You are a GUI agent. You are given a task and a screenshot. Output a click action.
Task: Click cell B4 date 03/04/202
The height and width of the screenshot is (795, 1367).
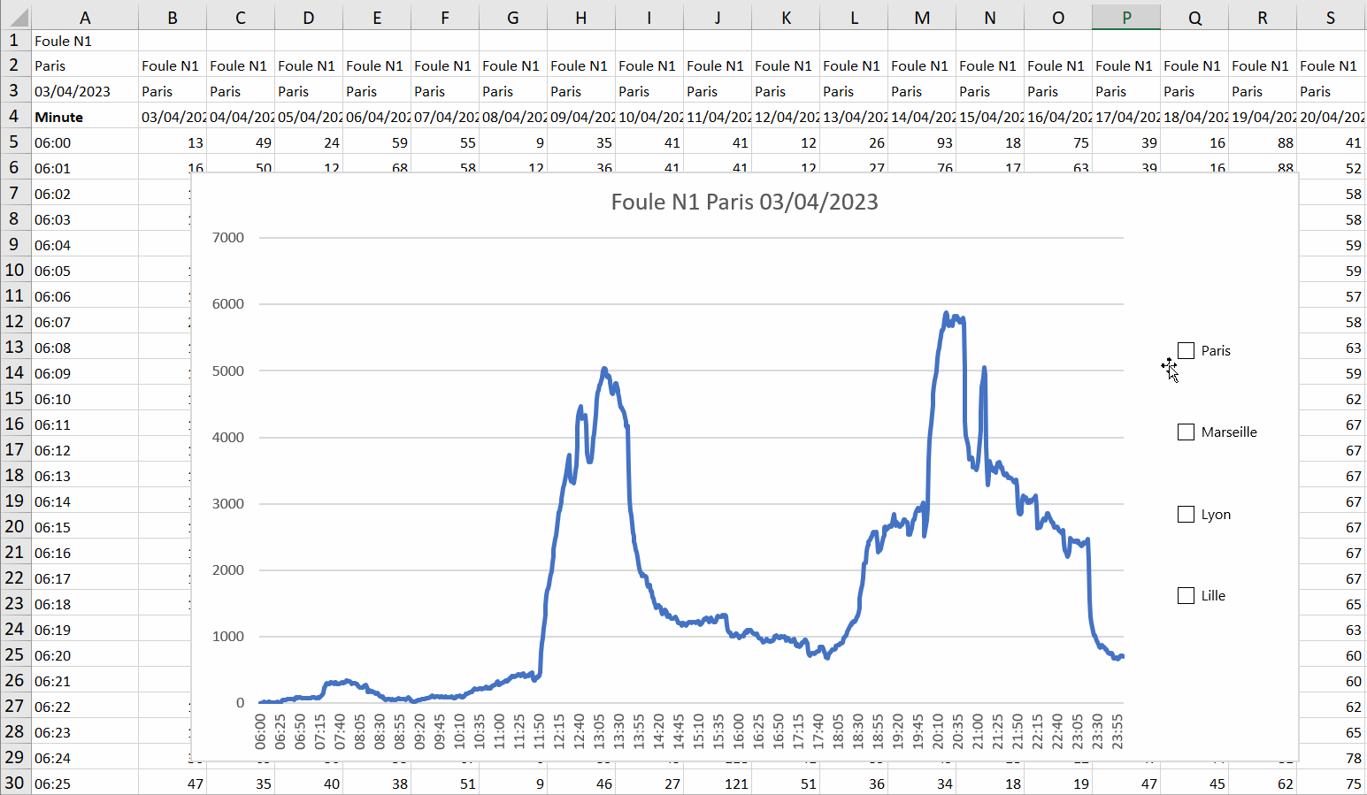(x=173, y=117)
